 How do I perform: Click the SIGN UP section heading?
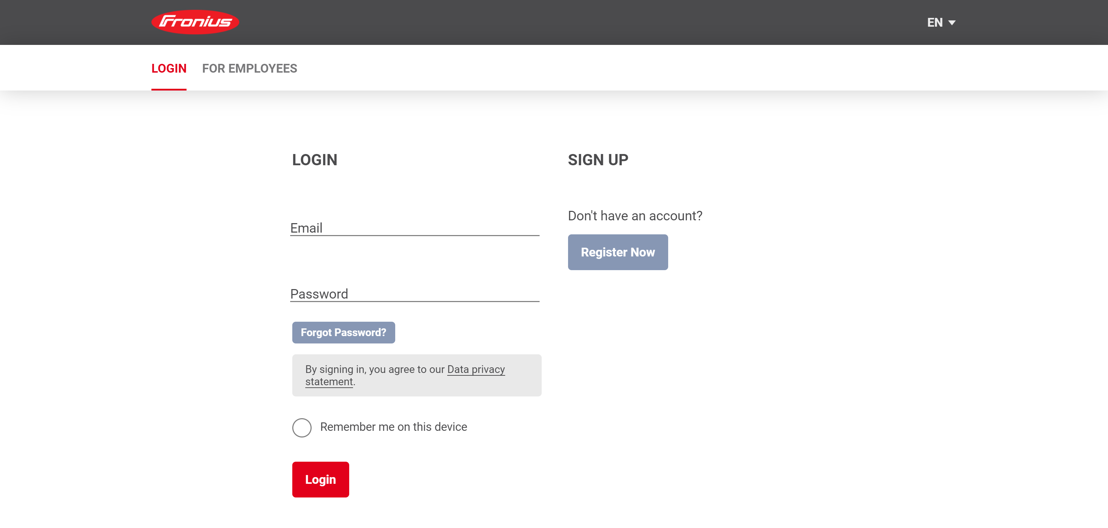pos(598,160)
